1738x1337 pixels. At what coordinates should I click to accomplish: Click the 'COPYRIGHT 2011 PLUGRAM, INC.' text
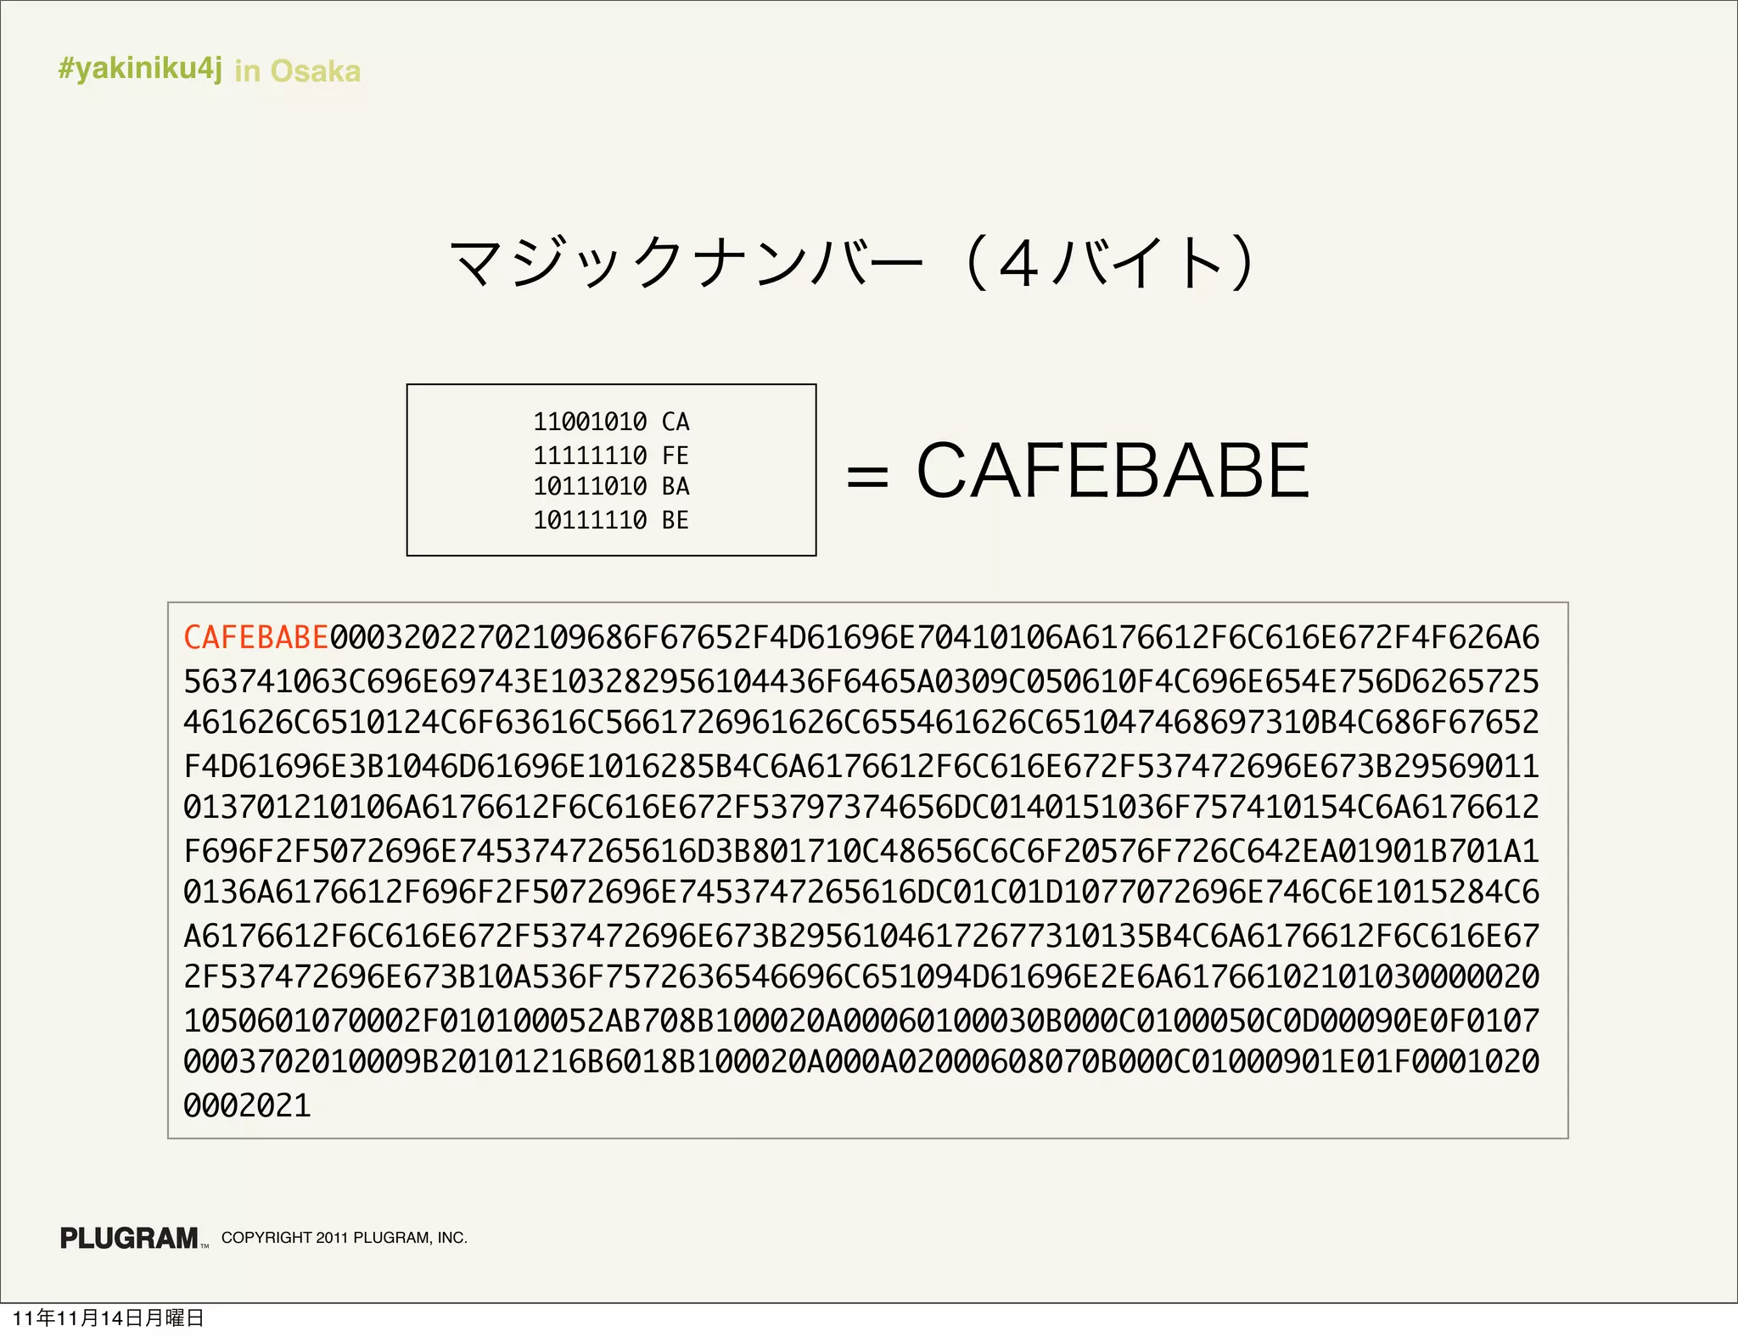tap(344, 1238)
